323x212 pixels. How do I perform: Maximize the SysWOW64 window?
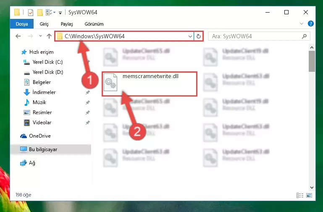point(286,12)
